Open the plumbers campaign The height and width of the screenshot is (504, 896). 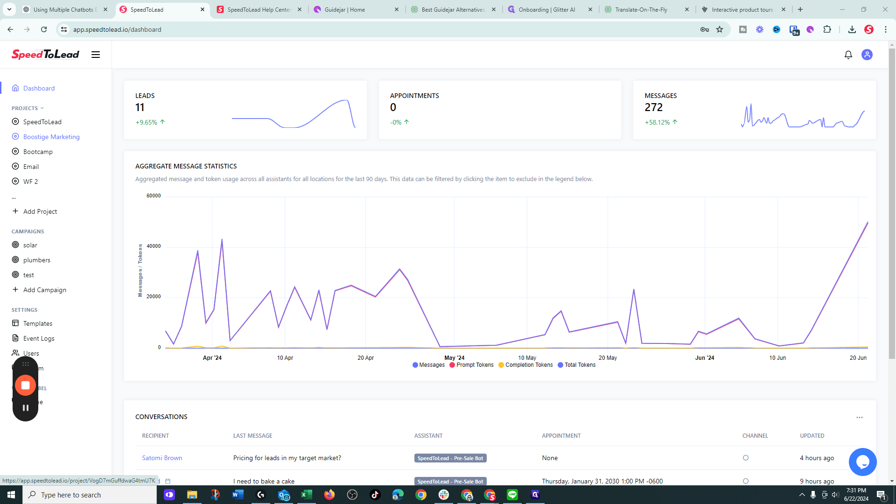36,260
